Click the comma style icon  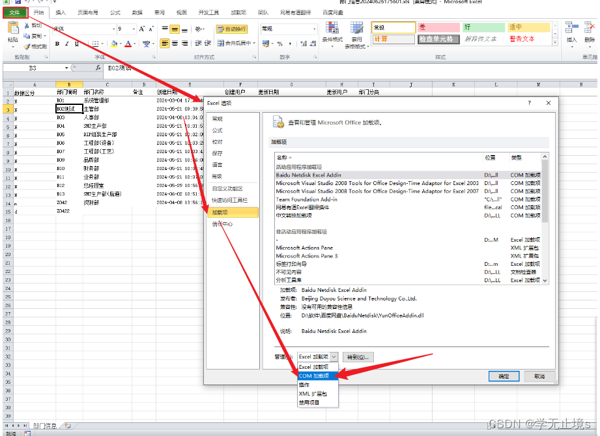pos(290,44)
